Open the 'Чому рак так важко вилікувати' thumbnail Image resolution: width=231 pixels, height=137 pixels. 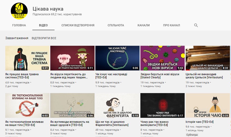tap(163, 105)
